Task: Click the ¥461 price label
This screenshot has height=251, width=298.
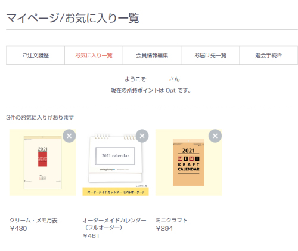Action: click(x=91, y=236)
